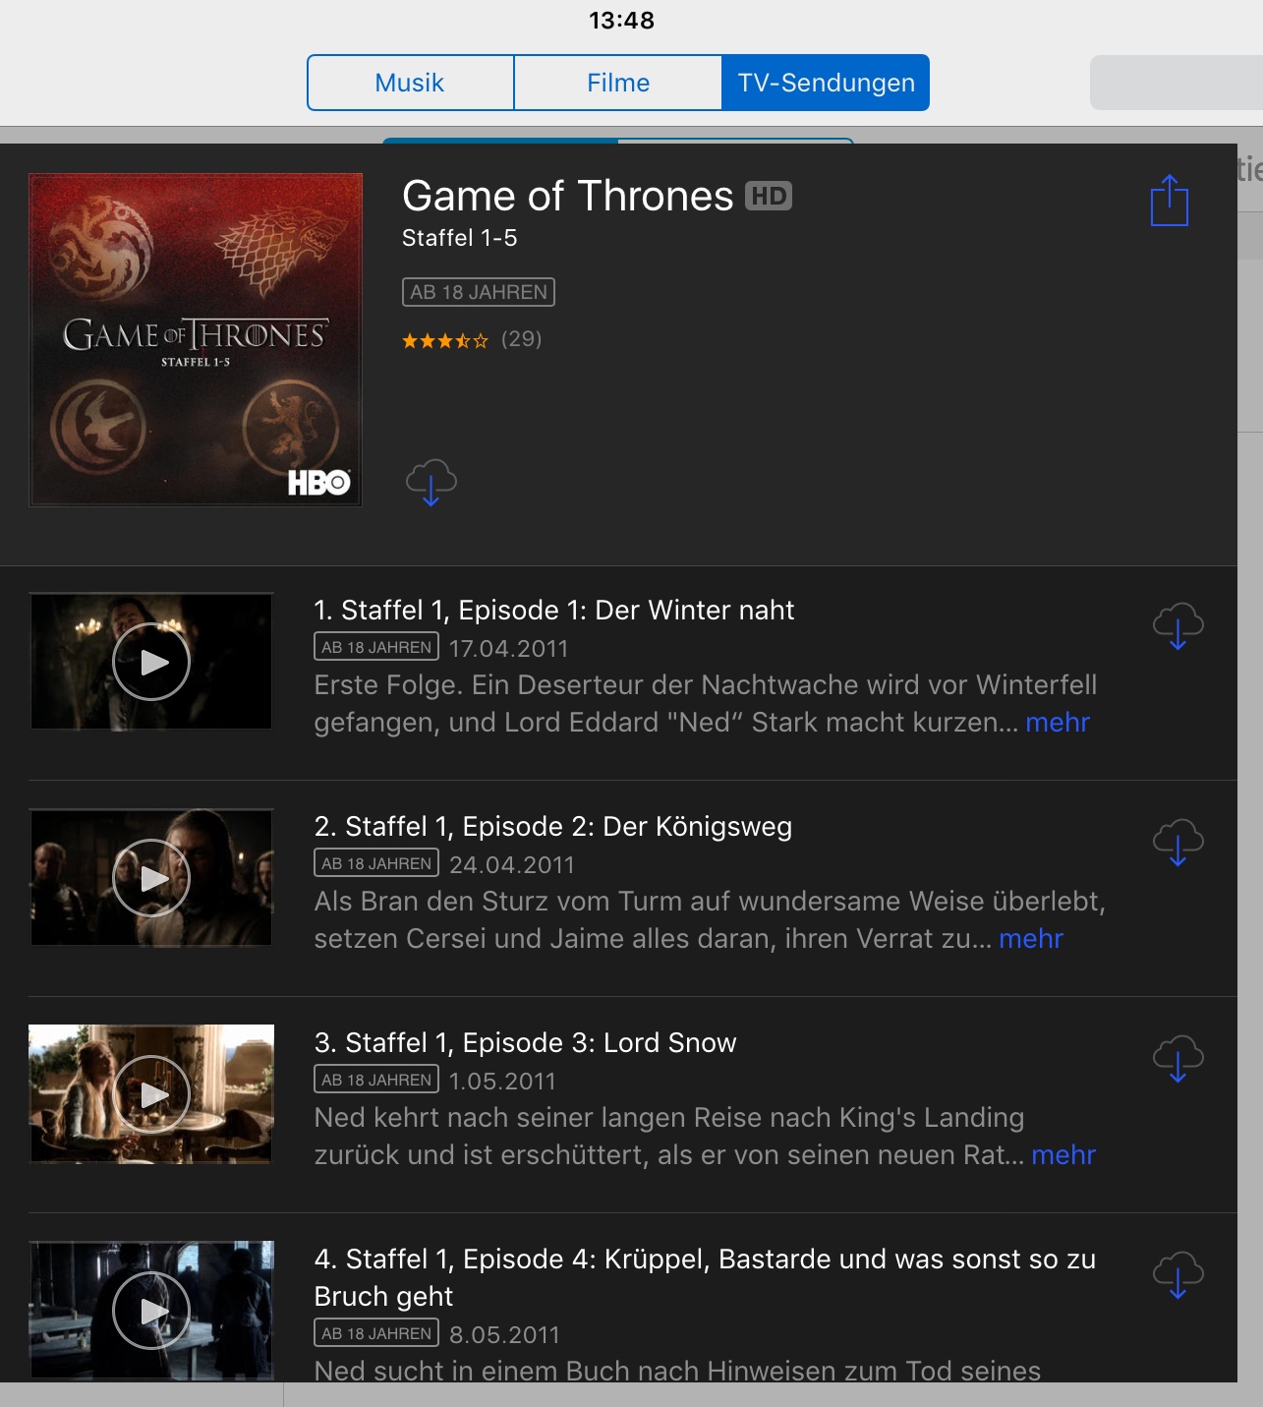The image size is (1263, 1407).
Task: Switch to the Musik tab
Action: click(410, 83)
